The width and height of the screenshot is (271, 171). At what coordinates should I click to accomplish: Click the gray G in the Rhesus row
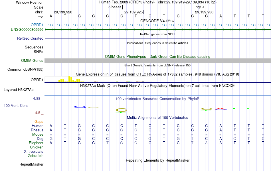[x=122, y=130]
